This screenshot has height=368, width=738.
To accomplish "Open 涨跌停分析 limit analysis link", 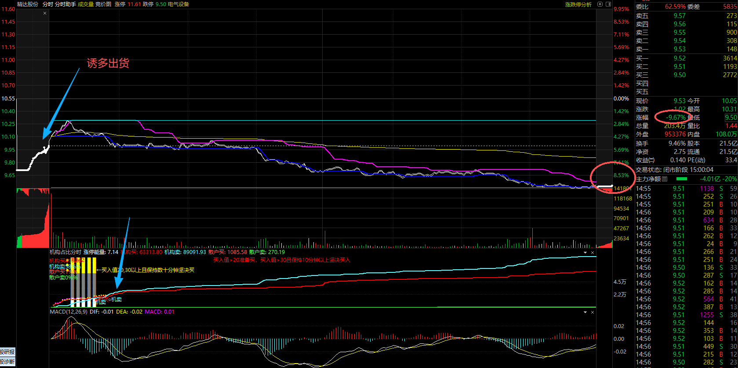I will 578,4.
